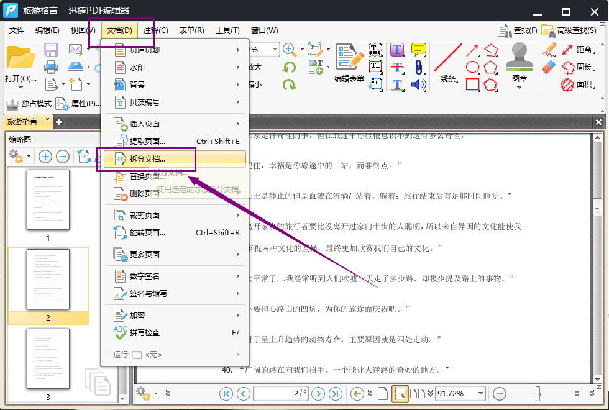
Task: Click the print icon
Action: (x=51, y=67)
